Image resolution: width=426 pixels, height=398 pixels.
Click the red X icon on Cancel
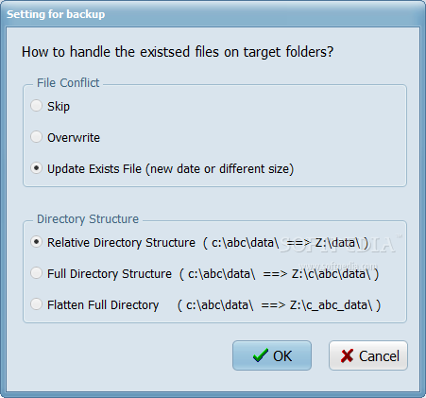347,355
